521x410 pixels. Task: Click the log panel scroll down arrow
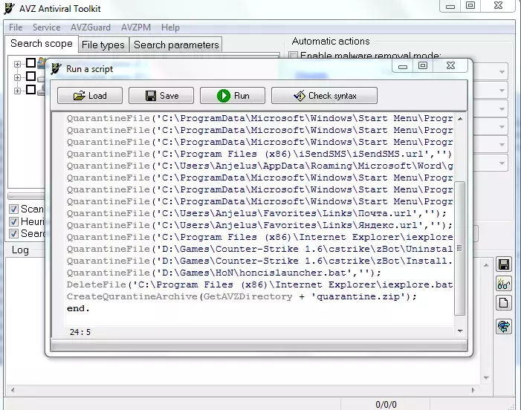point(486,378)
